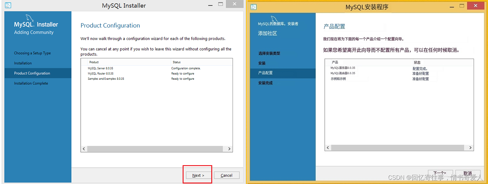Screen dimensions: 488x184
Task: Select 示例和示例 row in Chinese window
Action: (399, 79)
